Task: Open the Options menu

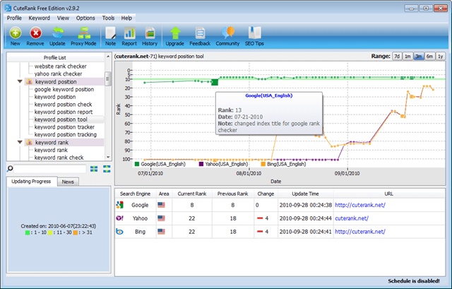Action: tap(85, 18)
